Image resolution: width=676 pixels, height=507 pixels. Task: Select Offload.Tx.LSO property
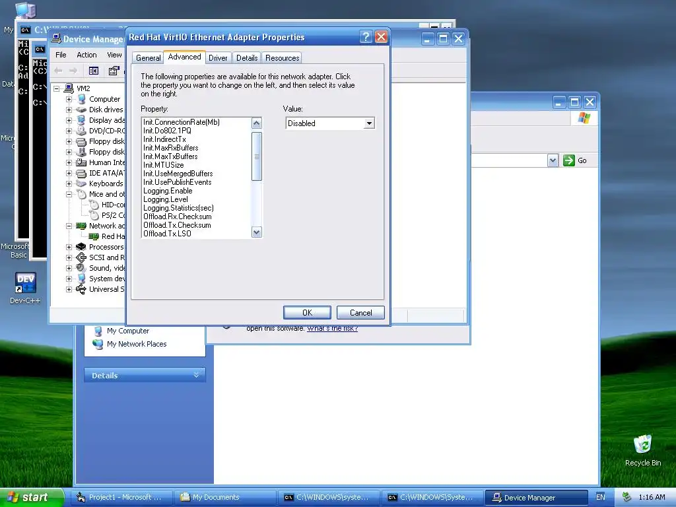(x=167, y=234)
